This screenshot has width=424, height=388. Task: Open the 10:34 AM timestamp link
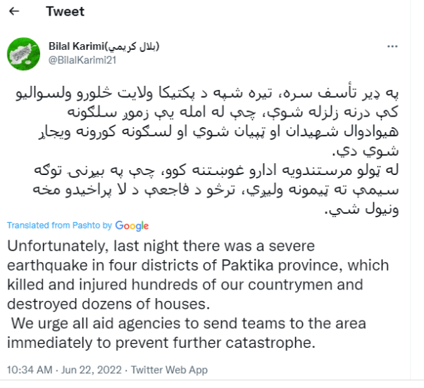click(x=30, y=370)
